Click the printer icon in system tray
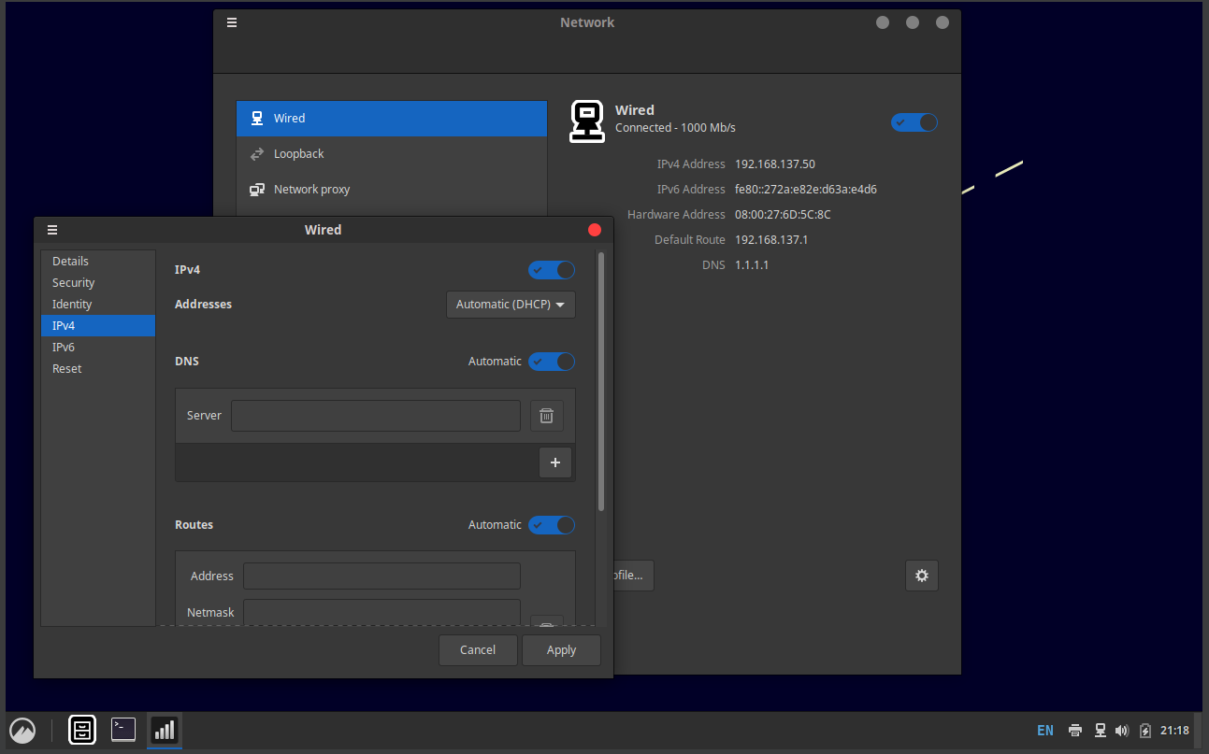Image resolution: width=1209 pixels, height=754 pixels. 1075,731
